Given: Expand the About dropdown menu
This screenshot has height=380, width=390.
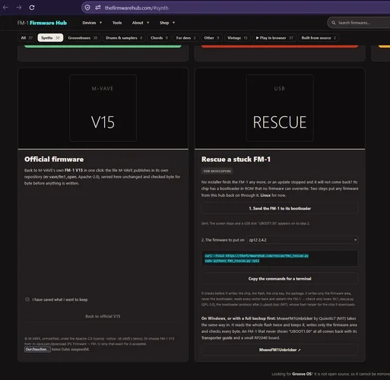Looking at the screenshot, I should tap(141, 23).
